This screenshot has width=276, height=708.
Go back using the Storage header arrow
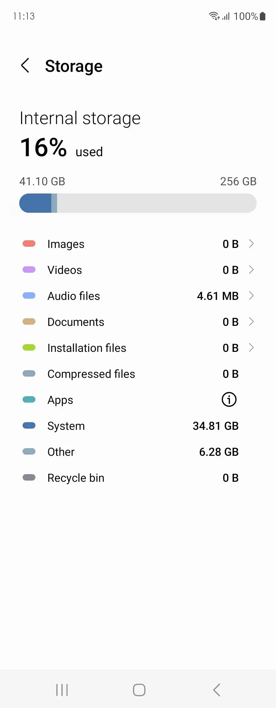click(25, 66)
